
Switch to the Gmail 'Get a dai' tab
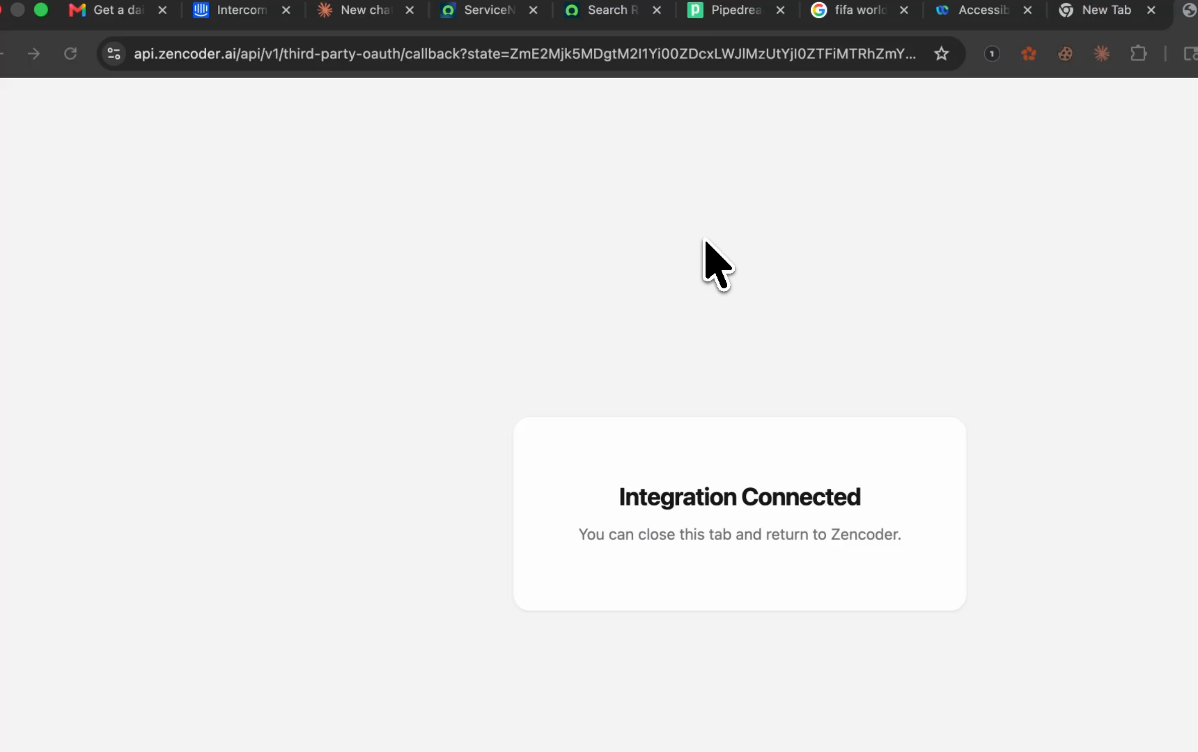[117, 10]
